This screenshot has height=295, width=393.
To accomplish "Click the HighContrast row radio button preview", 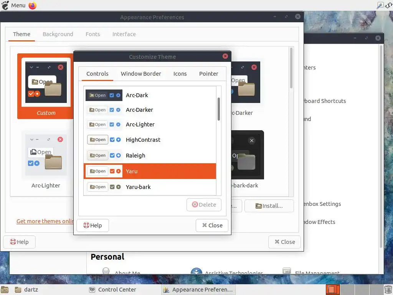I will click(x=119, y=140).
